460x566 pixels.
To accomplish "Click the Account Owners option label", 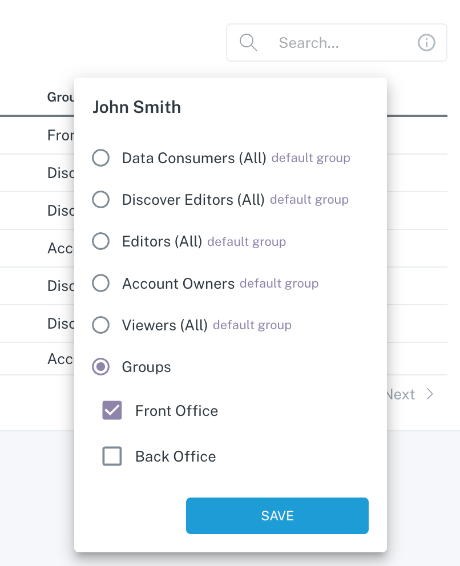I will (179, 284).
